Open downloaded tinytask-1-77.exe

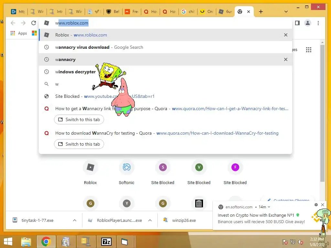pos(37,220)
